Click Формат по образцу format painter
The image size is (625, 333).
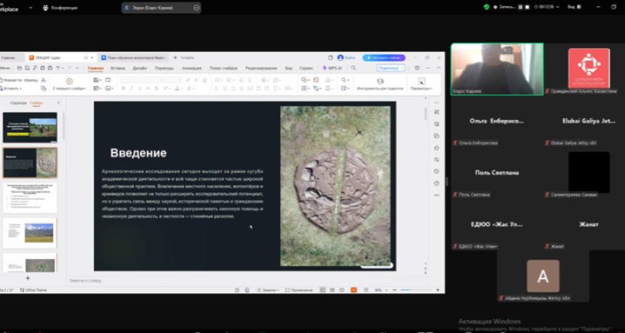(19, 80)
